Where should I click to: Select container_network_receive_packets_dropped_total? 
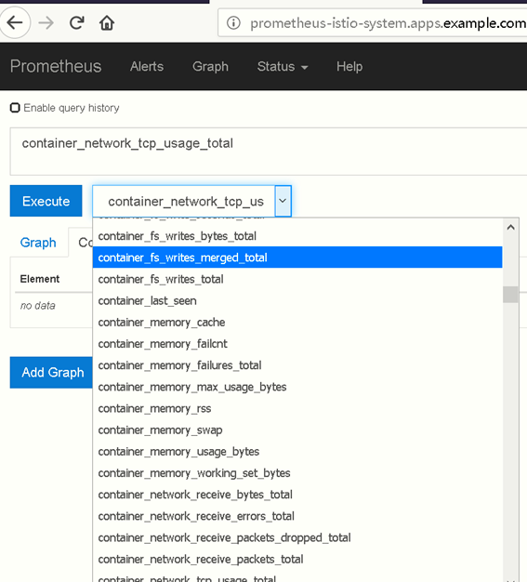(x=297, y=537)
